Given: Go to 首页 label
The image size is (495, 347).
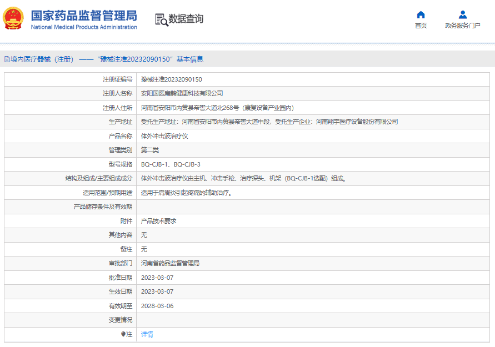Looking at the screenshot, I should pos(421,26).
